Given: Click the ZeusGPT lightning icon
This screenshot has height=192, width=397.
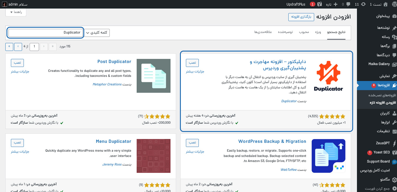Looking at the screenshot, I should [x=394, y=143].
